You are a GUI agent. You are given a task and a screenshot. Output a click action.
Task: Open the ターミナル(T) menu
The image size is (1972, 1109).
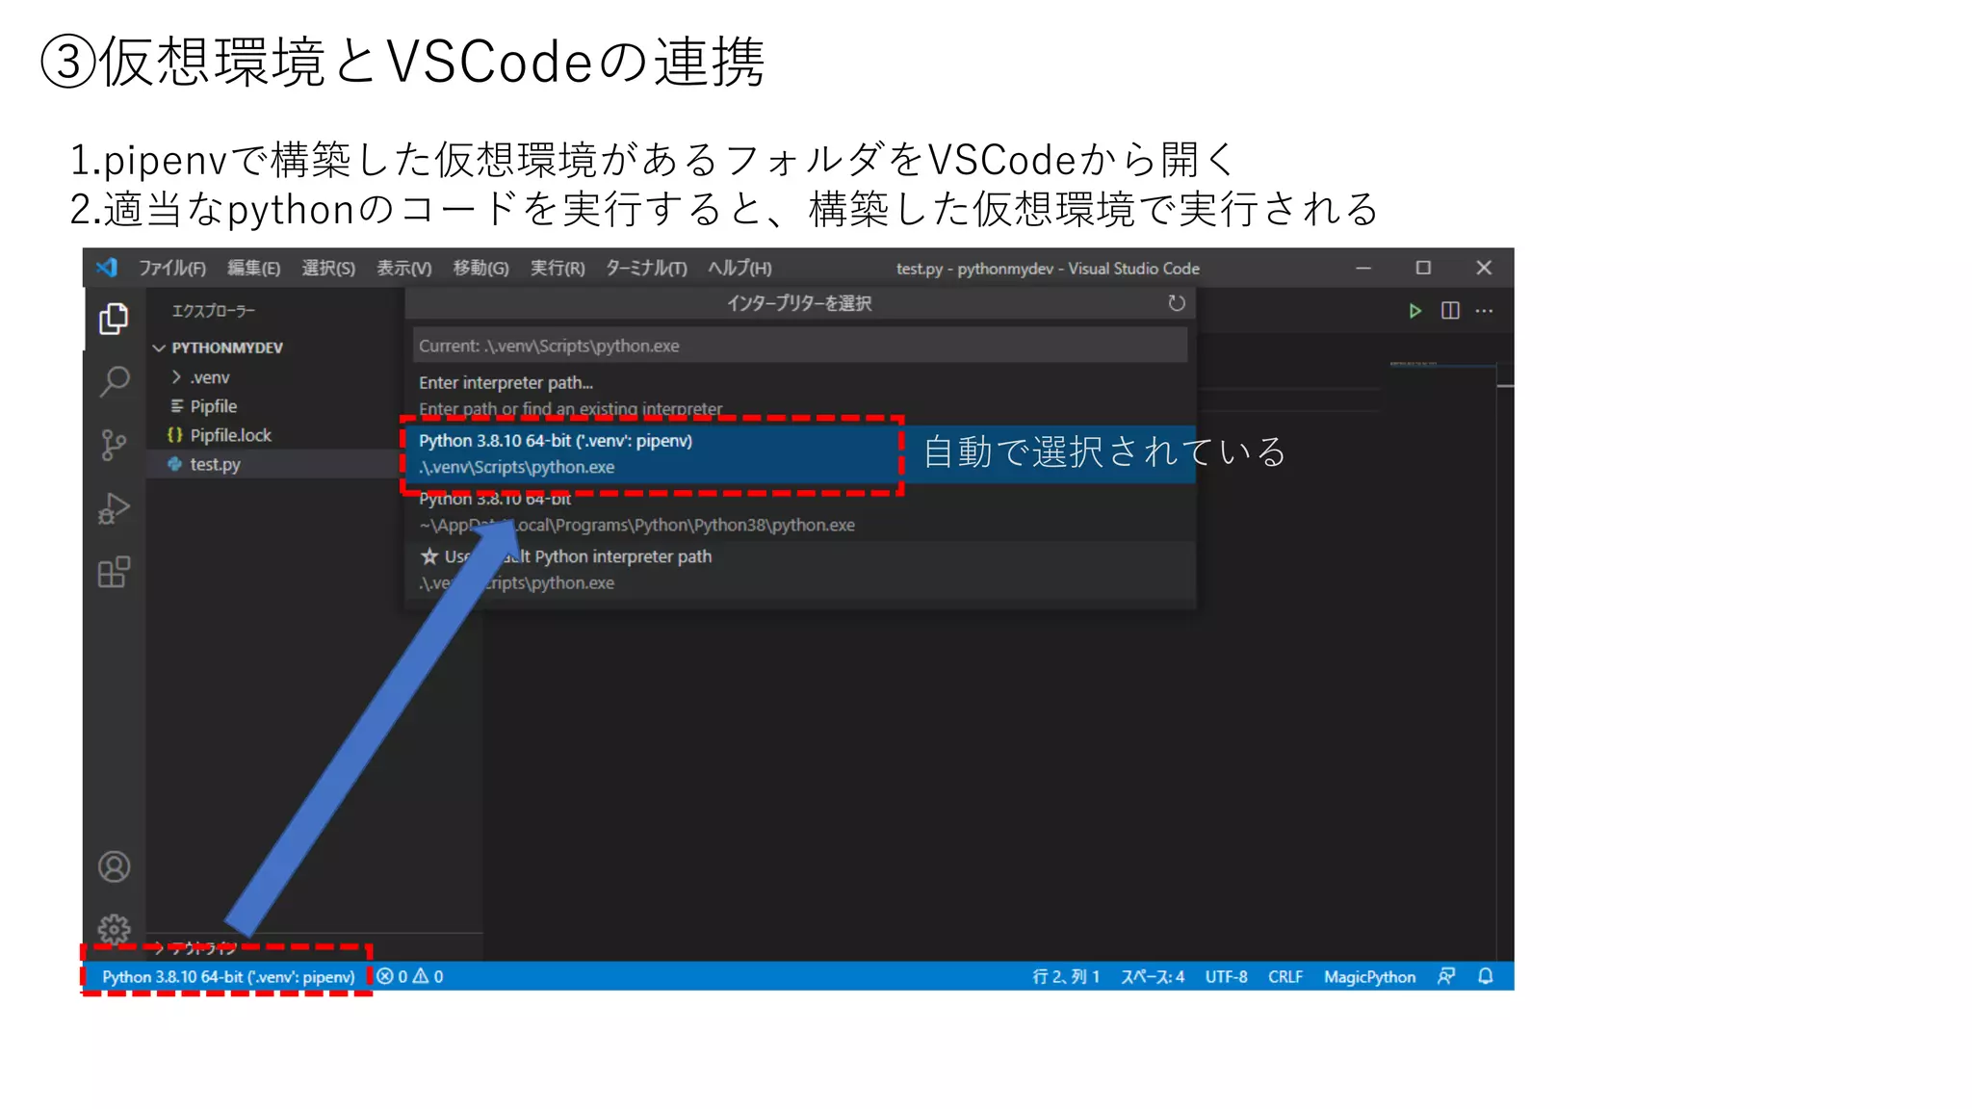(646, 269)
